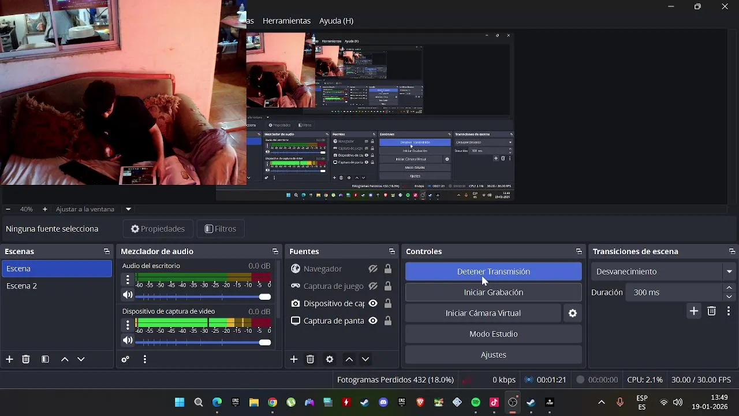Open Audio del escritorio options dots

(128, 280)
